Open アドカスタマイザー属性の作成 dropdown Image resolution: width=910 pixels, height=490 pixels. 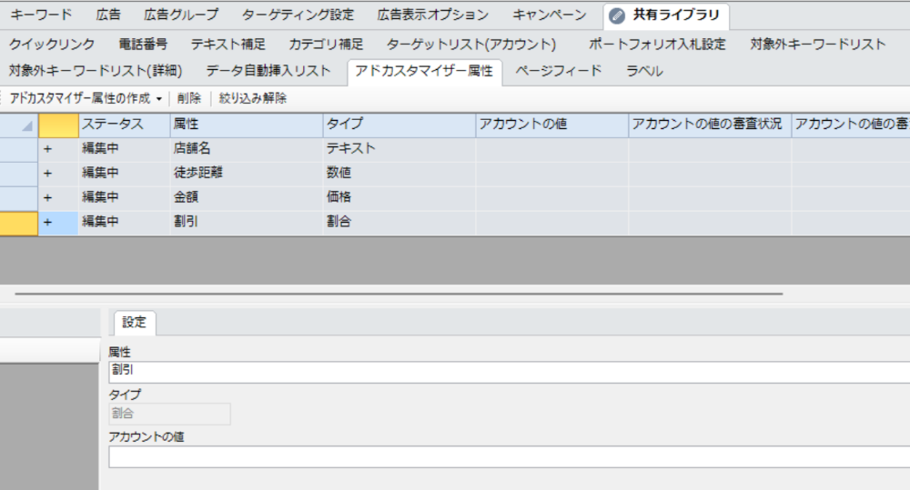[x=158, y=98]
